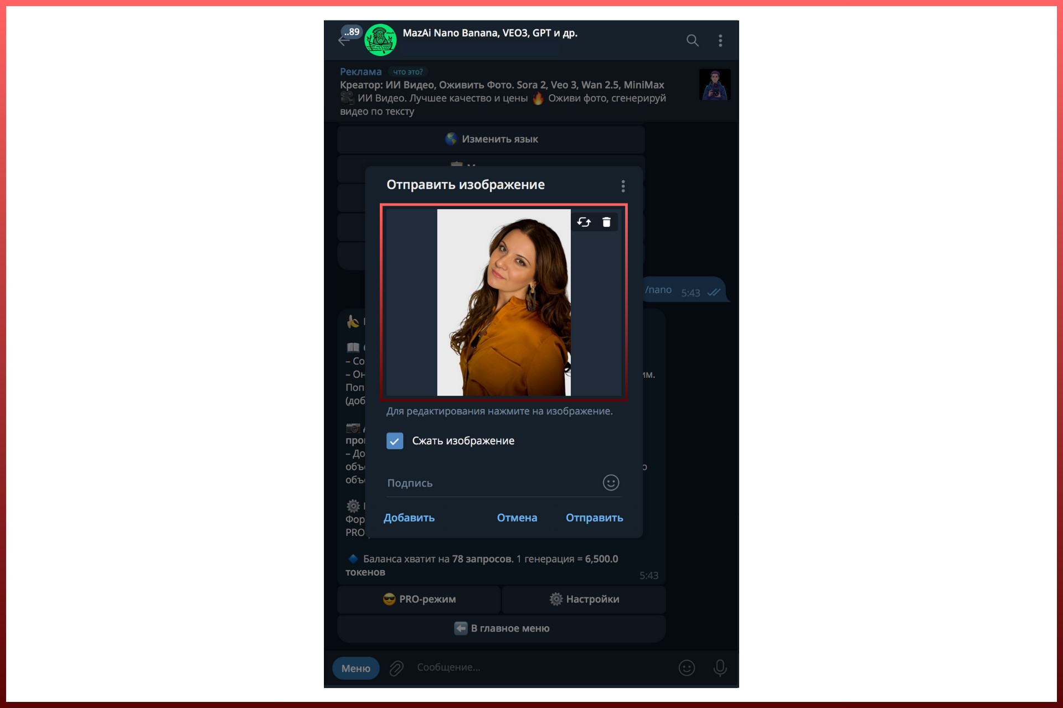The height and width of the screenshot is (708, 1063).
Task: Click the paperclip attach icon
Action: (x=396, y=668)
